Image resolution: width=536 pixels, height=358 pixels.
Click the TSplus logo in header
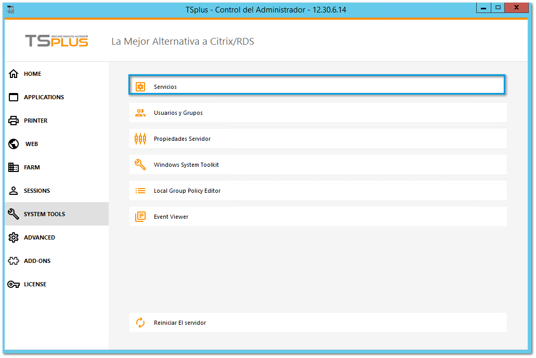click(x=57, y=41)
